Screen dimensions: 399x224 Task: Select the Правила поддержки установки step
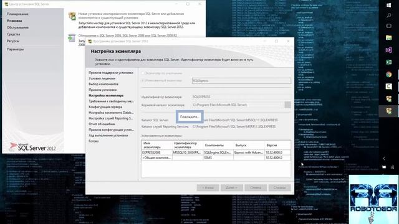pyautogui.click(x=111, y=73)
